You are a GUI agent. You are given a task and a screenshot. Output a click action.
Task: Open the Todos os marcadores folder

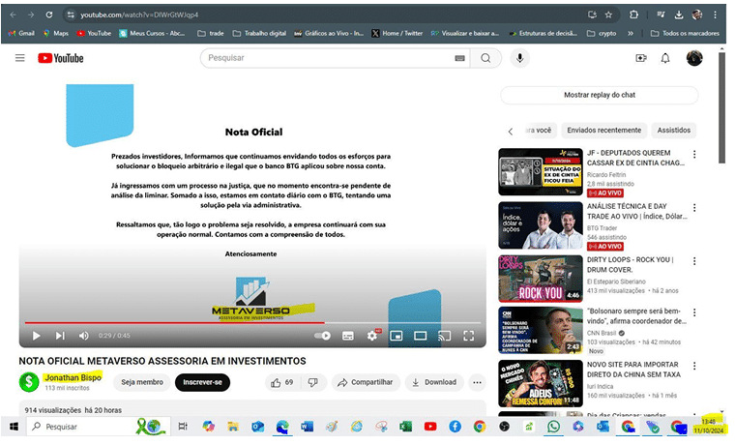click(685, 33)
